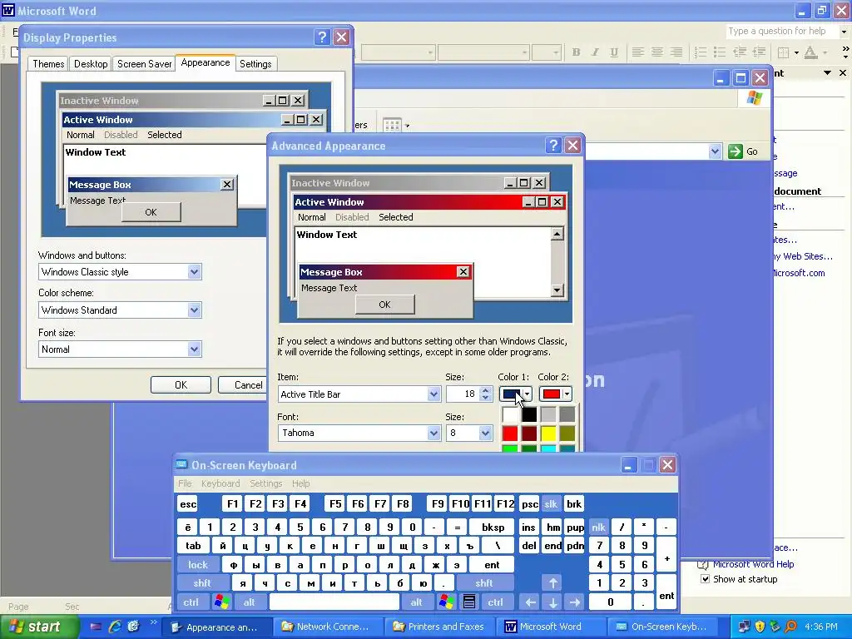Toggle the slk key on On-Screen Keyboard
This screenshot has width=852, height=639.
(x=551, y=503)
